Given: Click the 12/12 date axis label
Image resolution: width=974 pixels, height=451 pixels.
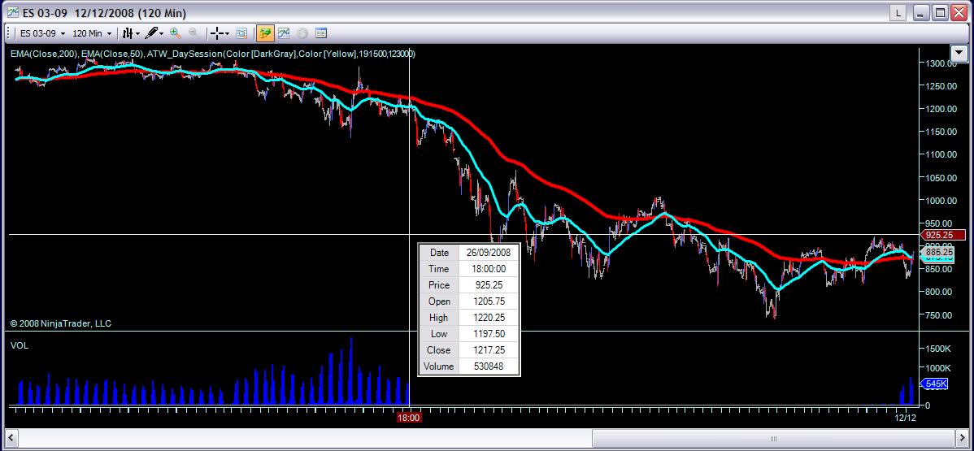Looking at the screenshot, I should pyautogui.click(x=905, y=418).
